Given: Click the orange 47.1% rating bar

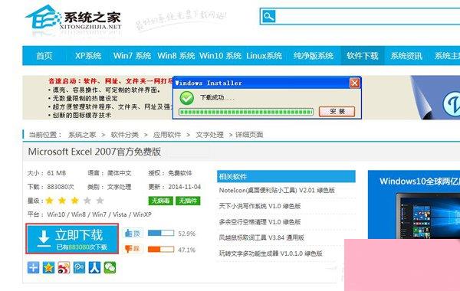Looking at the screenshot, I should pyautogui.click(x=161, y=250).
